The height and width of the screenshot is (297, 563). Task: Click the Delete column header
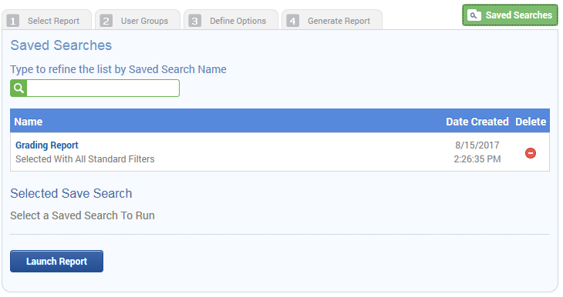[531, 122]
